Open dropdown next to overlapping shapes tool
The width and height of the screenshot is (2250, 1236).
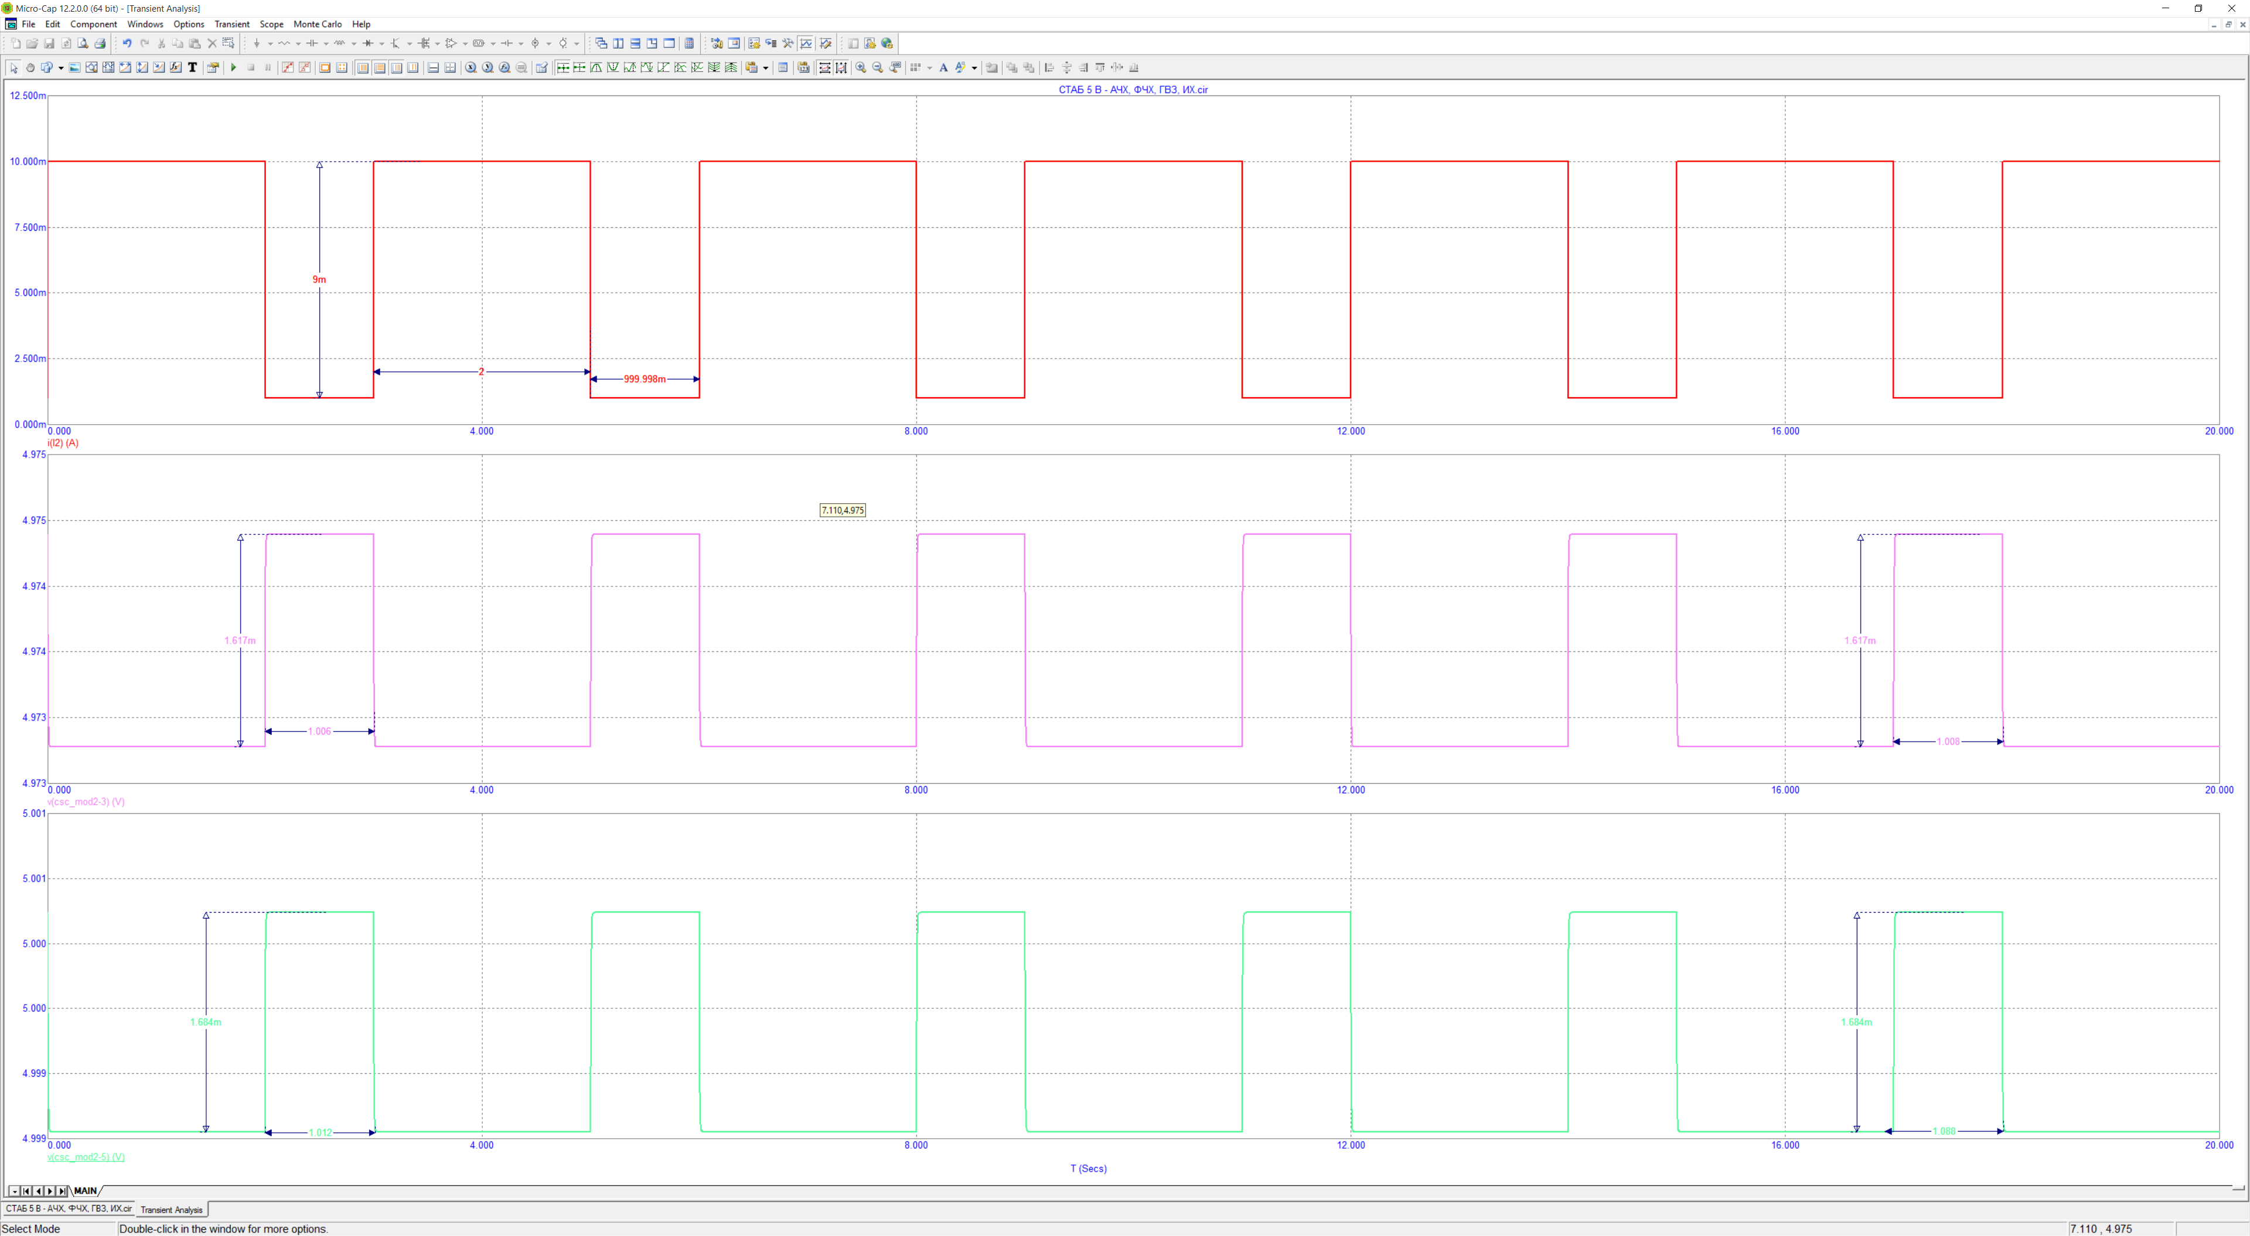coord(61,68)
